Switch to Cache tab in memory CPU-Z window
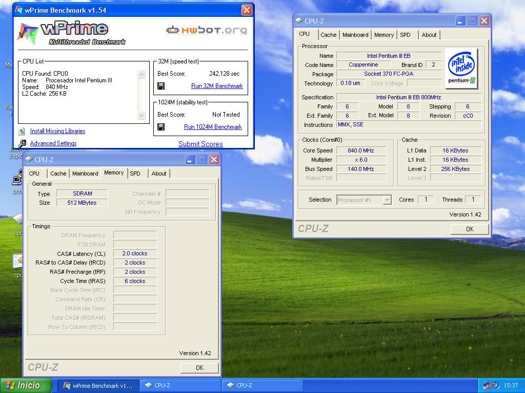 pos(58,173)
